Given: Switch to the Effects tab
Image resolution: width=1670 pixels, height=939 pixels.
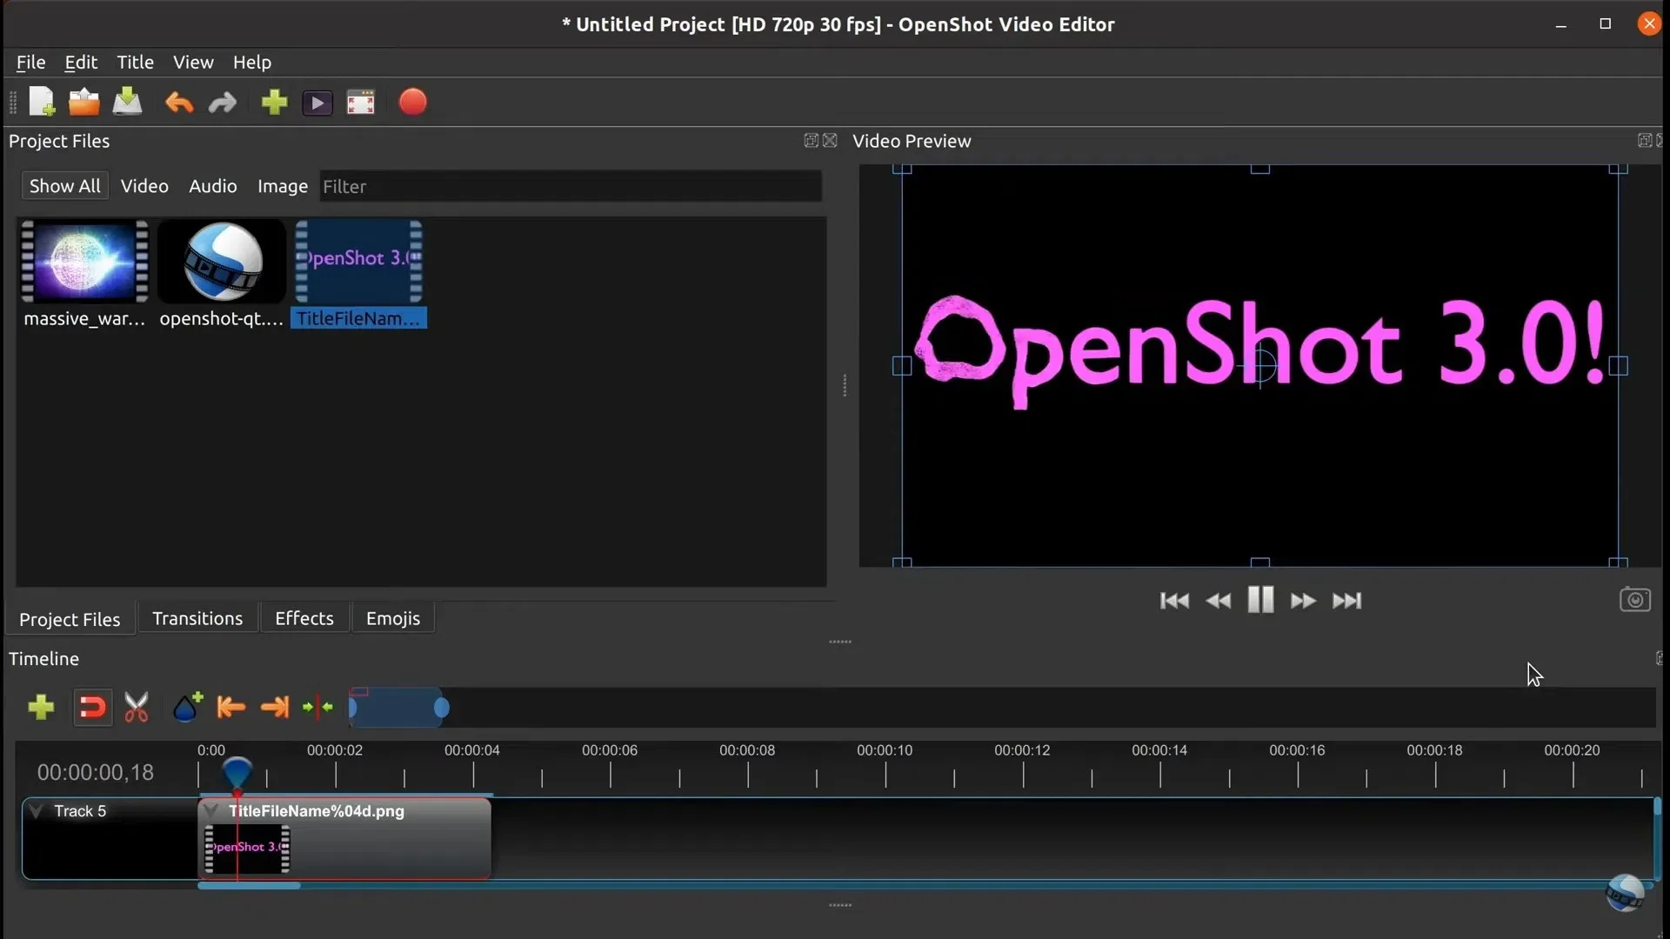Looking at the screenshot, I should pyautogui.click(x=304, y=618).
